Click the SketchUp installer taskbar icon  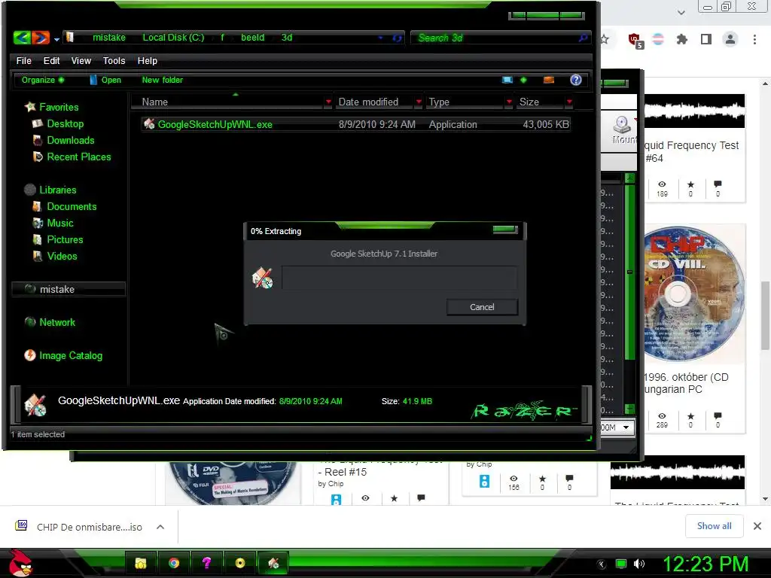coord(273,563)
